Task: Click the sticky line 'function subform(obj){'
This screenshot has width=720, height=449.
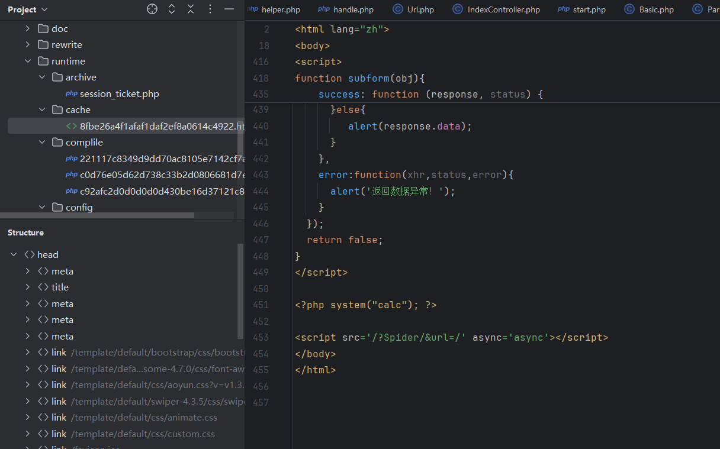Action: click(x=361, y=78)
